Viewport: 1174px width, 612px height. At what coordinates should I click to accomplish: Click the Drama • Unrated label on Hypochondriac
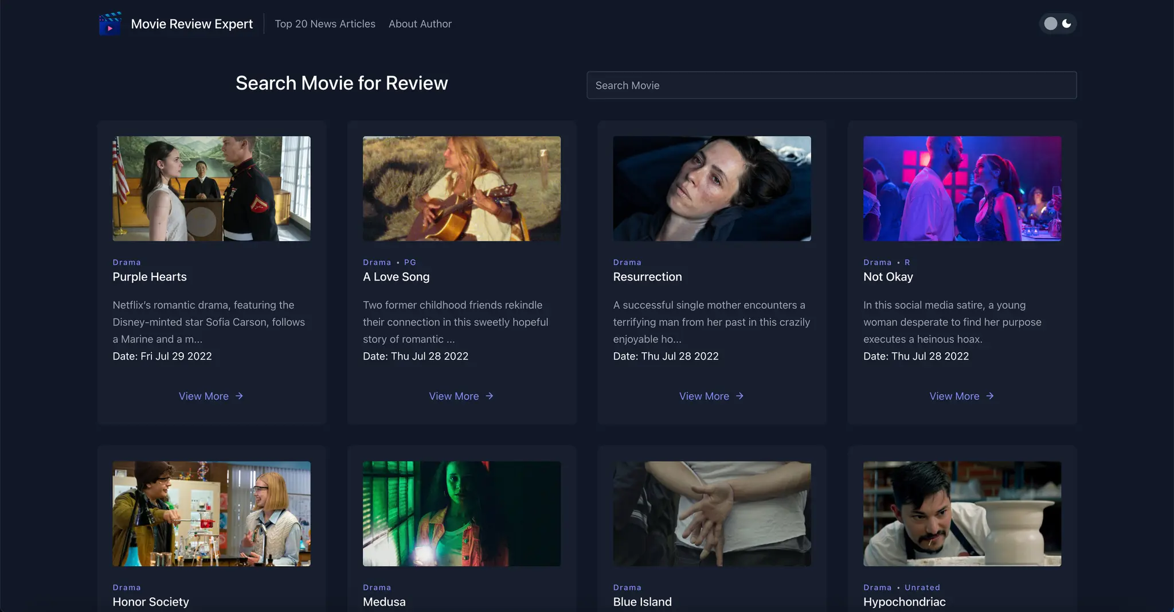(x=902, y=587)
